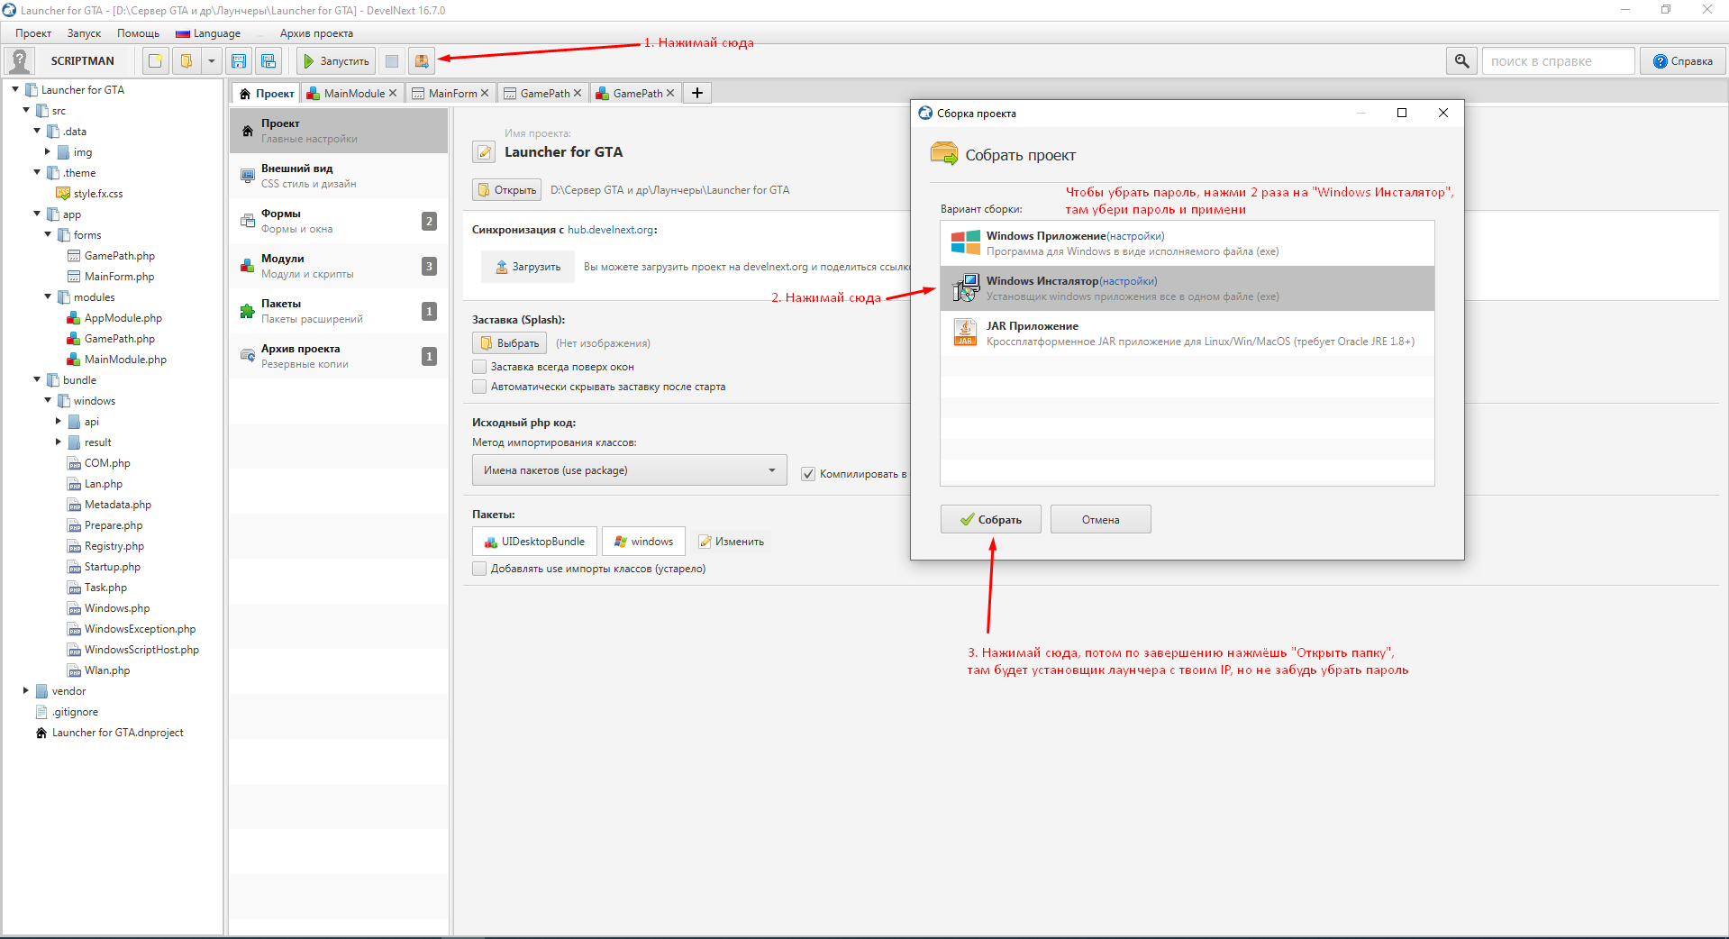Image resolution: width=1729 pixels, height=939 pixels.
Task: Toggle Автоматически скрывать заставку checkbox
Action: (479, 387)
